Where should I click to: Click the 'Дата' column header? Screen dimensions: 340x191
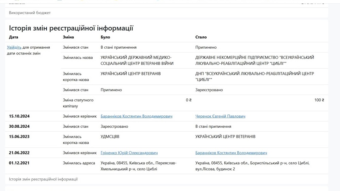tap(14, 37)
